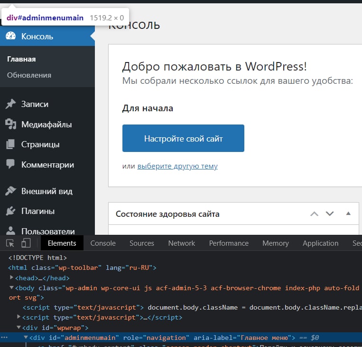Open the Медиафайлы menu item
Screen dimensions: 362x347
(47, 125)
